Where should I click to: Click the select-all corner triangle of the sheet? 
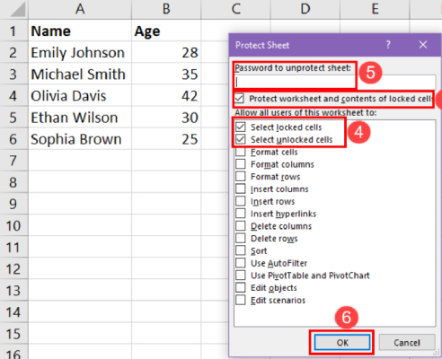point(17,10)
